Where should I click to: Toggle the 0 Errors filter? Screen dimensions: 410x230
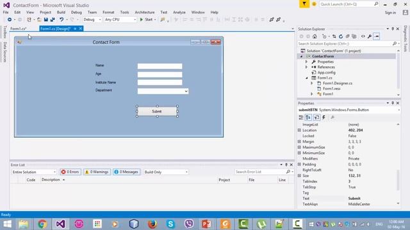[x=70, y=172]
